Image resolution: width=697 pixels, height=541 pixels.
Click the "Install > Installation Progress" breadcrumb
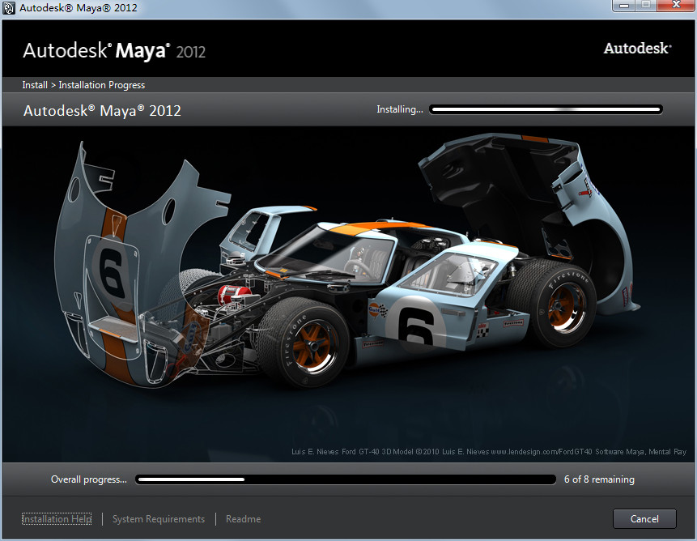pos(83,85)
